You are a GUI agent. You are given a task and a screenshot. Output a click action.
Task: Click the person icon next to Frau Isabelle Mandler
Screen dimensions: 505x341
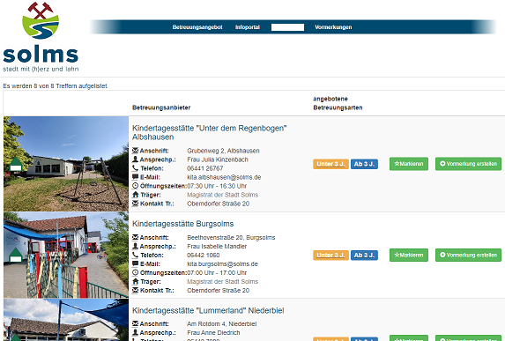coord(135,247)
